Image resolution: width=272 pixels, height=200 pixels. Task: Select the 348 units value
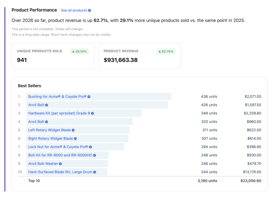coord(209,113)
